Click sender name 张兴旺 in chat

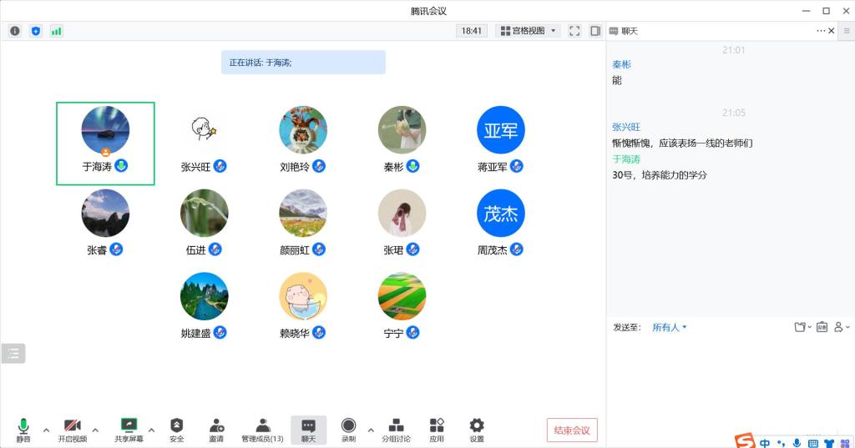click(626, 127)
